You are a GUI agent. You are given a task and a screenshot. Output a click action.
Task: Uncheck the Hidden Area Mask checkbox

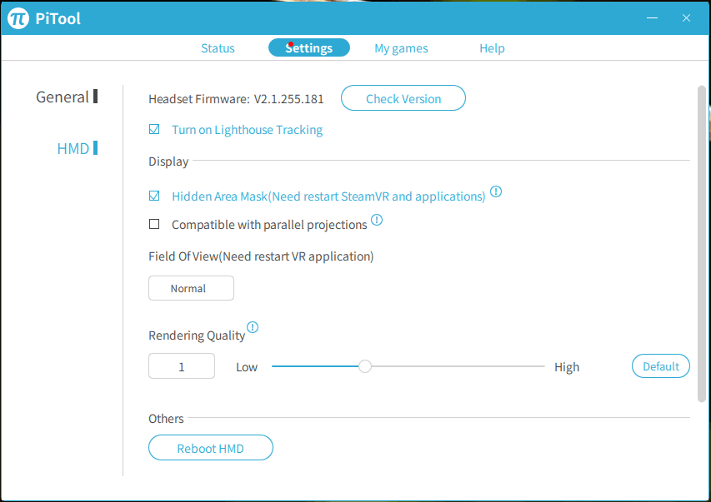154,196
